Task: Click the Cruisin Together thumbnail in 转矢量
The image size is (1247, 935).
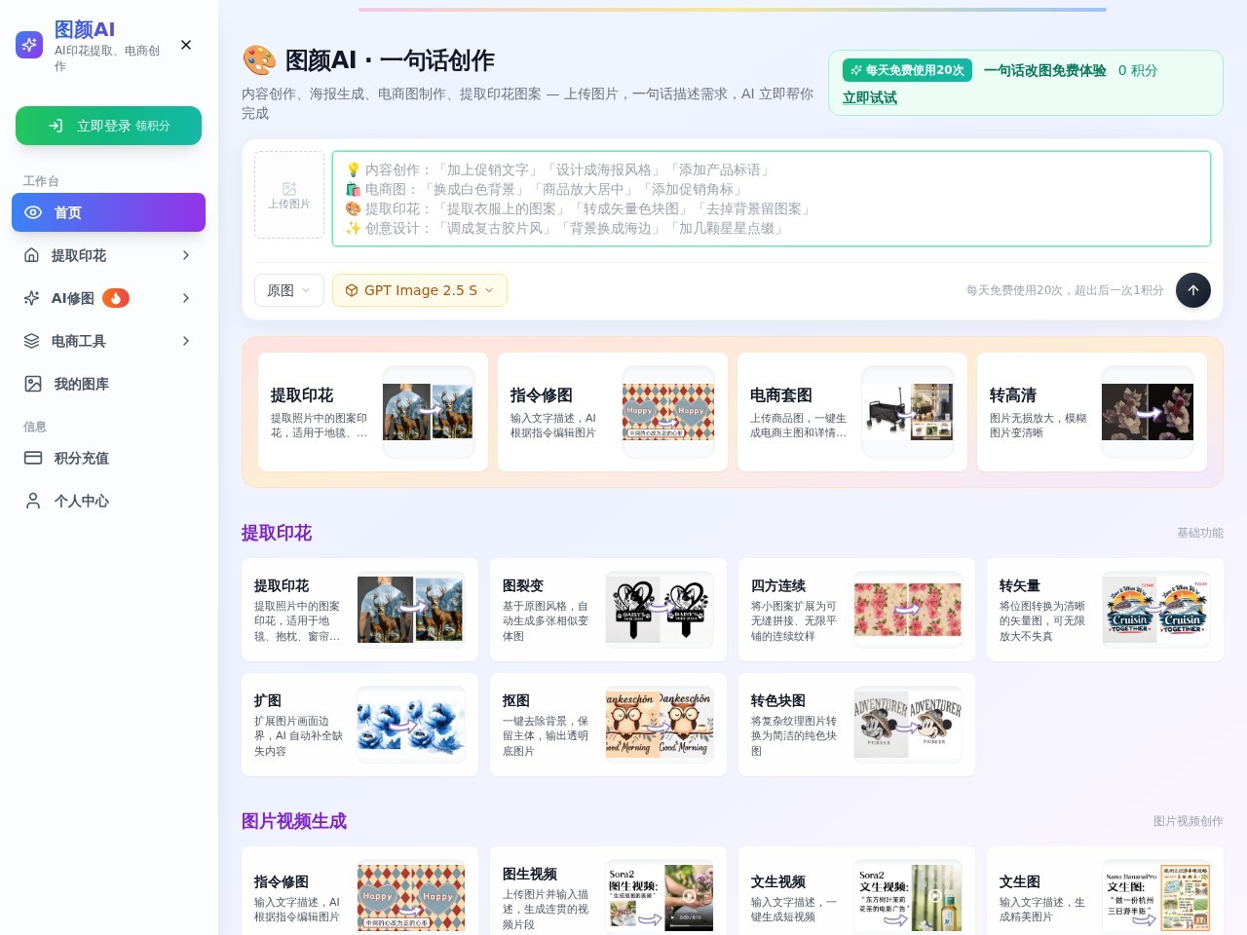Action: [x=1155, y=610]
